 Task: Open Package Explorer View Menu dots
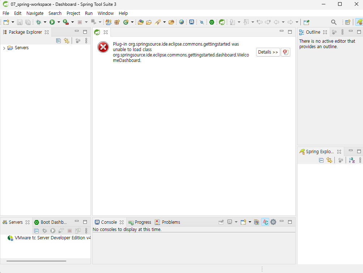[x=86, y=41]
